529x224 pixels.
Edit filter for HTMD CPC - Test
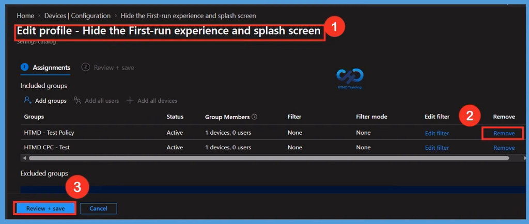[x=437, y=148]
